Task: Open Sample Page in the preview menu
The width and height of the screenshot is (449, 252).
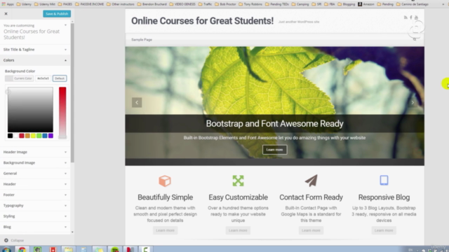Action: tap(142, 40)
